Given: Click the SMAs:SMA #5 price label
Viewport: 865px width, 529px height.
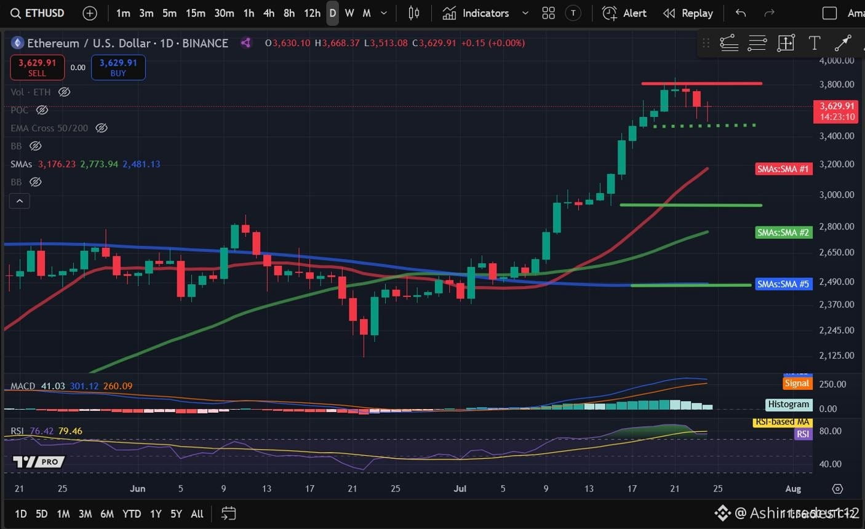Looking at the screenshot, I should pos(783,284).
